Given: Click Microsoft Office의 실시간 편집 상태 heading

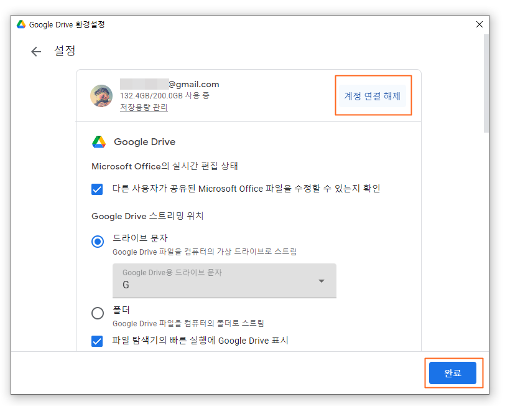Looking at the screenshot, I should click(x=165, y=166).
